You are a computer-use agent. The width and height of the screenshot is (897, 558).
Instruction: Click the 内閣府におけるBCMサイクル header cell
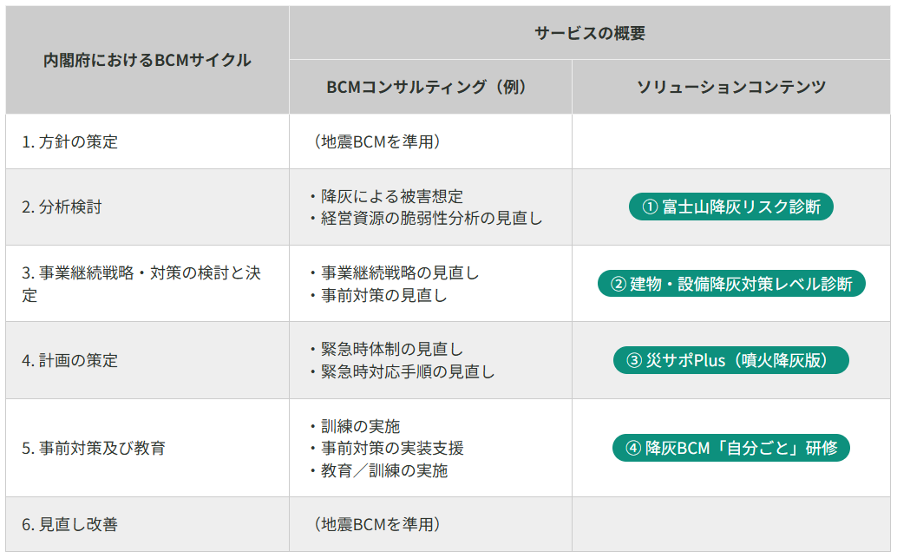147,60
